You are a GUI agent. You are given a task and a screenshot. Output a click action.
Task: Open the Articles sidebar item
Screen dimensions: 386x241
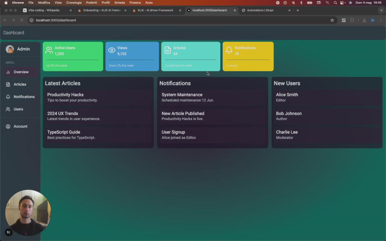point(20,84)
